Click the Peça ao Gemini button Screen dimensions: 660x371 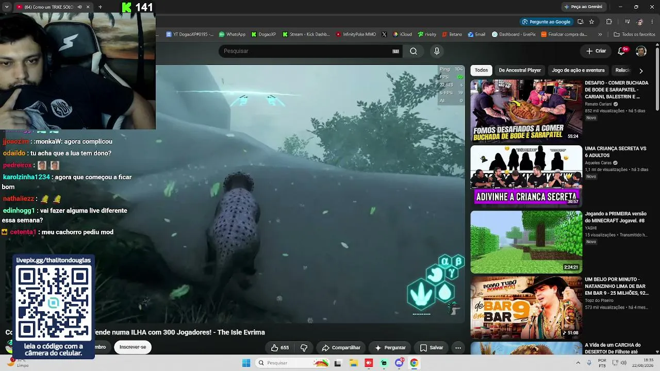[583, 7]
